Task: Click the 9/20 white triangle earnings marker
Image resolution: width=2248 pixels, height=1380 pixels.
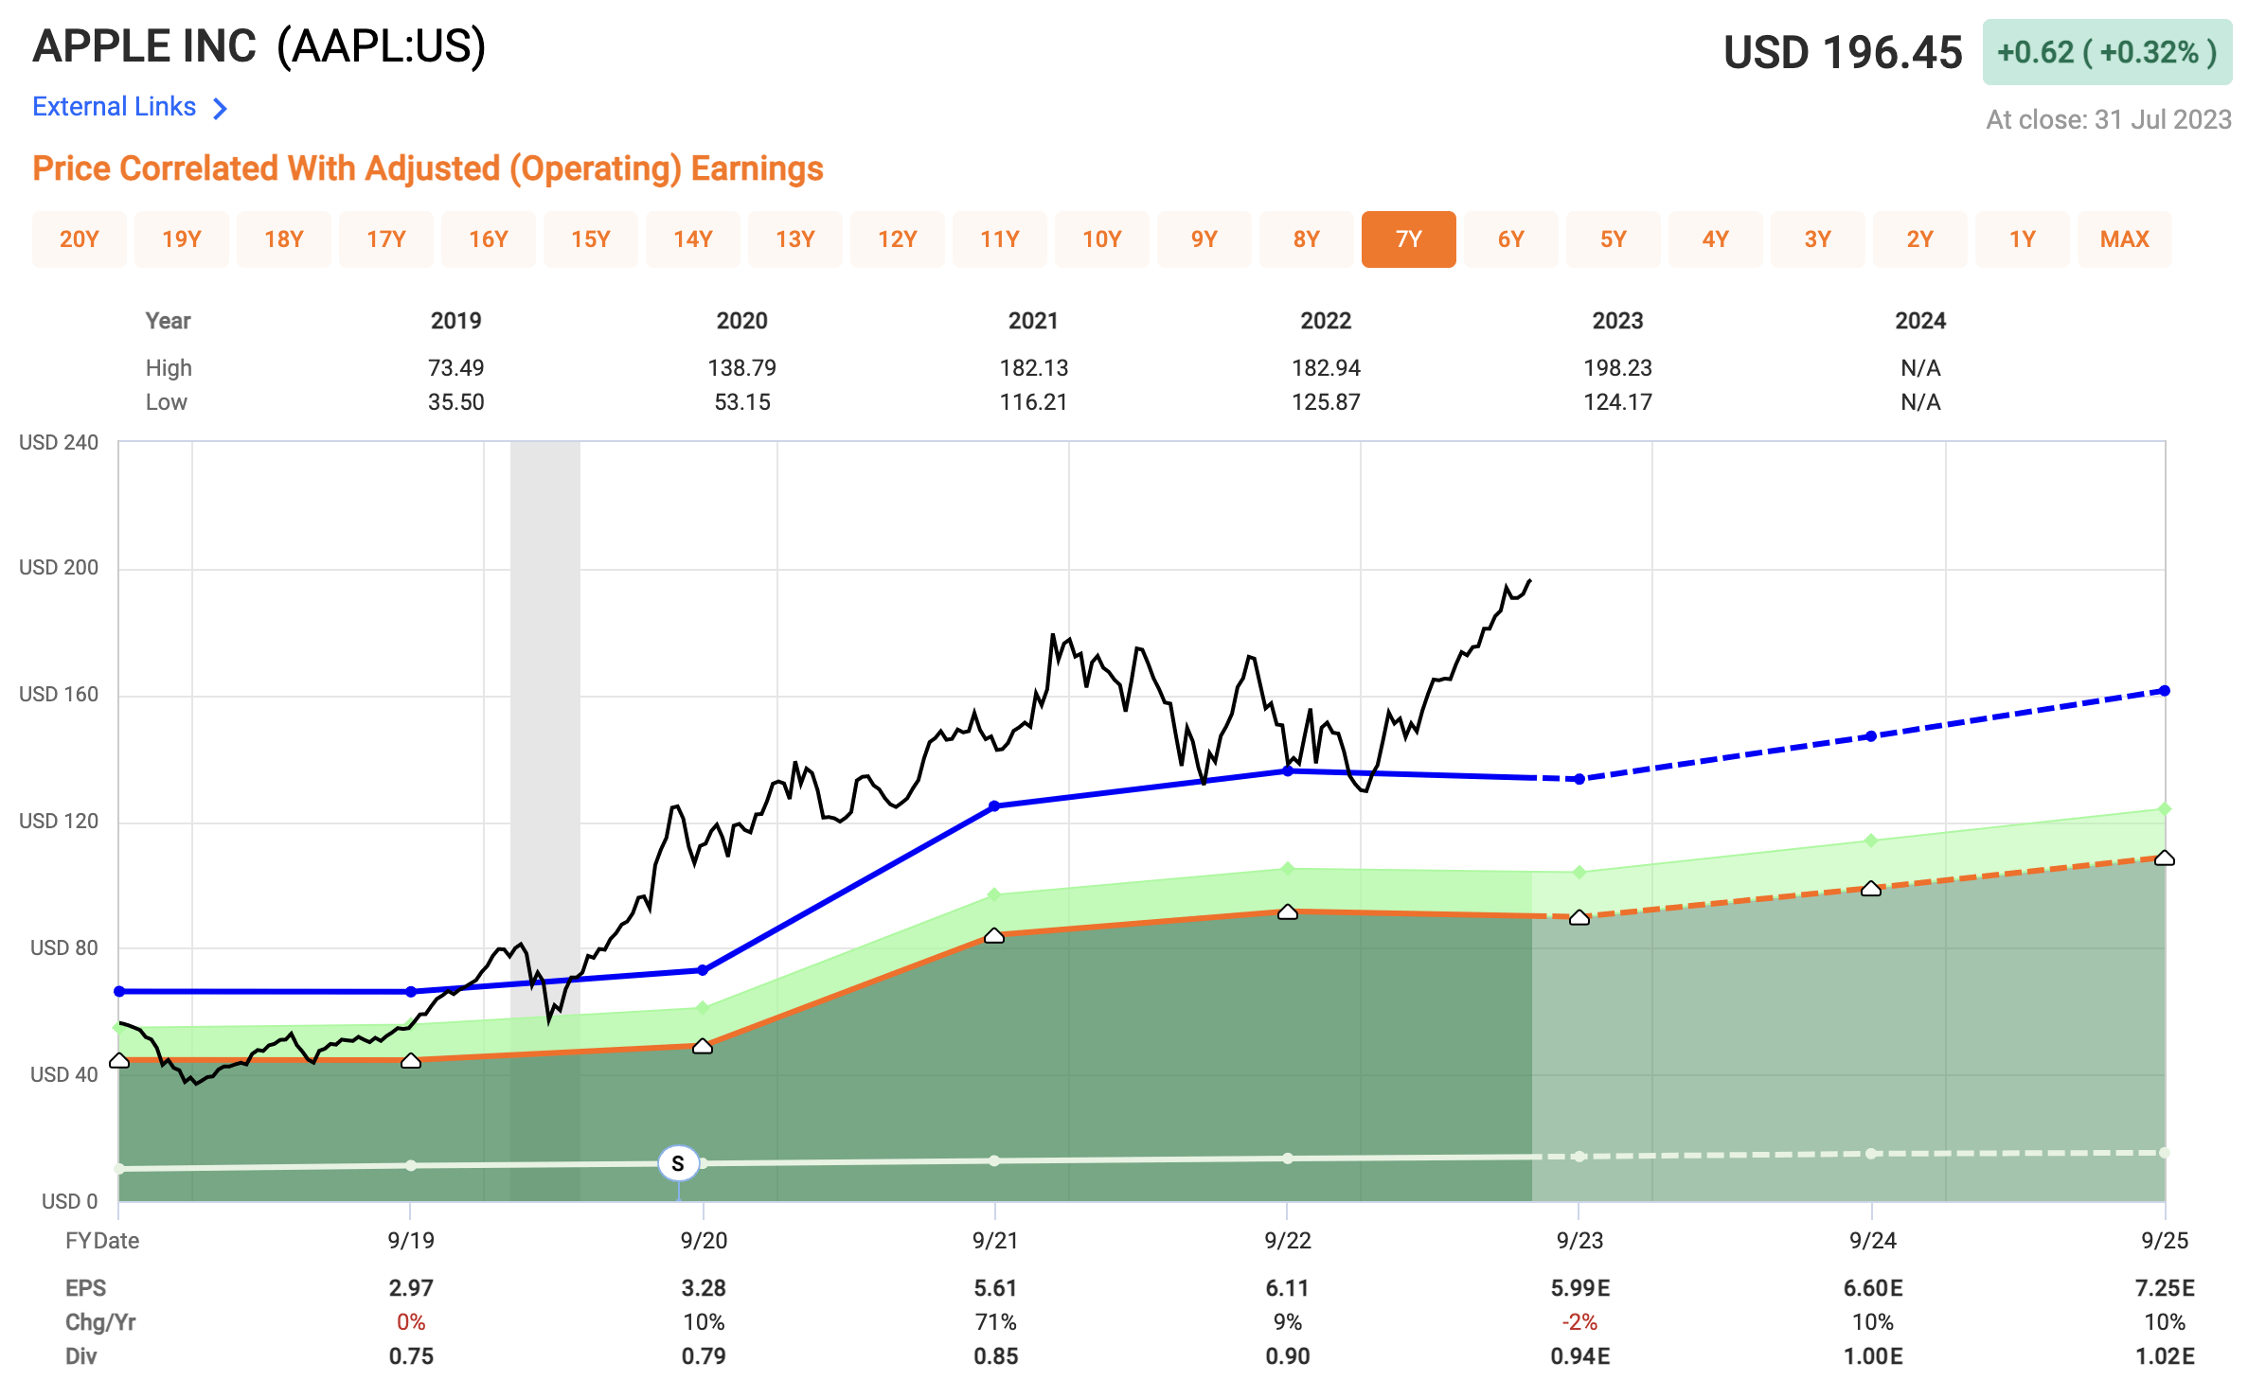Action: click(703, 1046)
